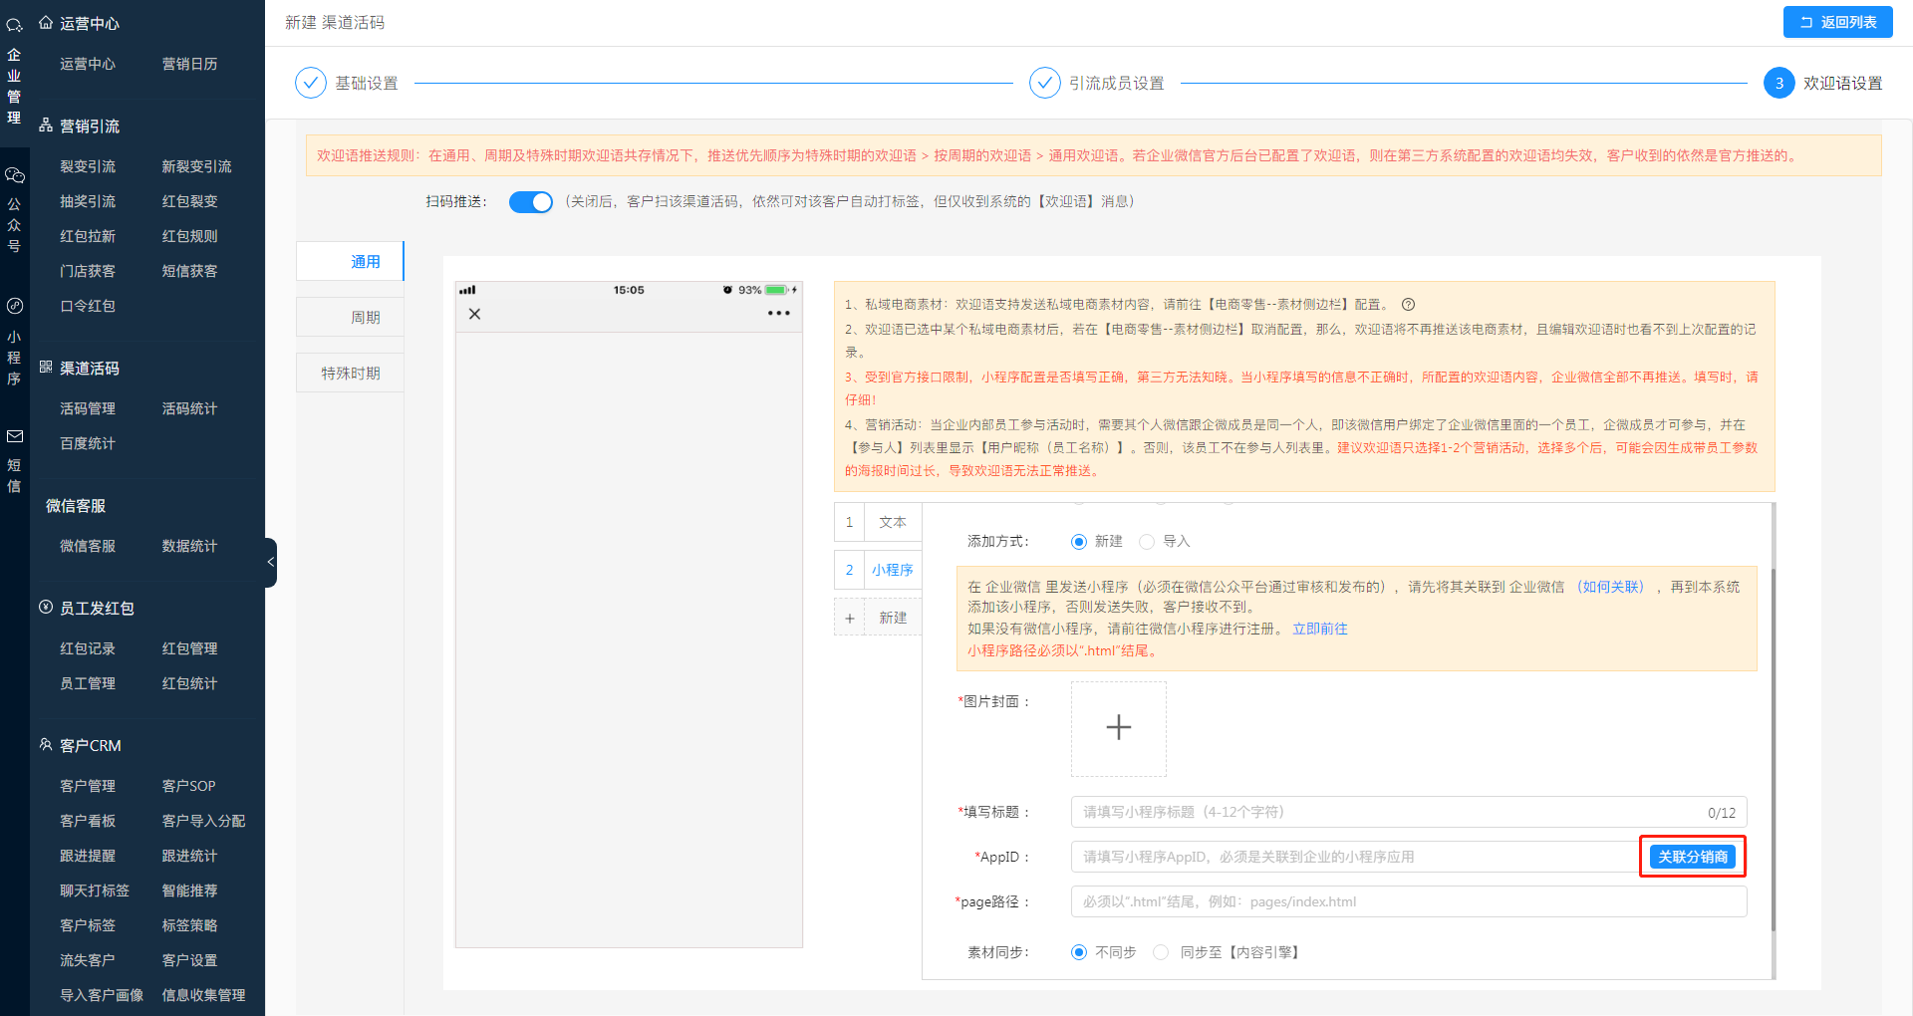This screenshot has height=1016, width=1913.
Task: Open 微信客服 submenu item
Action: (x=88, y=546)
